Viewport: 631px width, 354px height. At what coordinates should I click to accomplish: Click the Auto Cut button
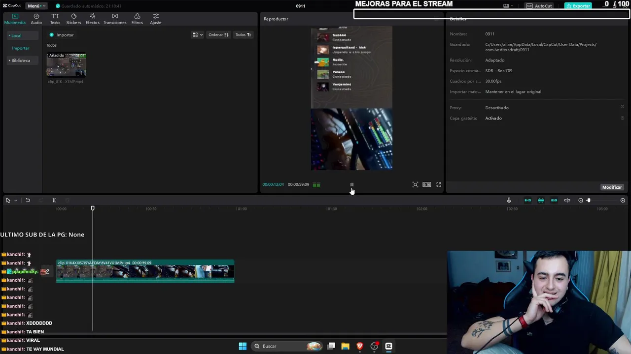(x=539, y=6)
